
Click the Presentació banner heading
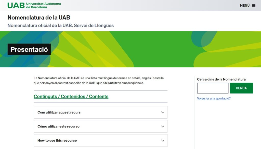(29, 49)
